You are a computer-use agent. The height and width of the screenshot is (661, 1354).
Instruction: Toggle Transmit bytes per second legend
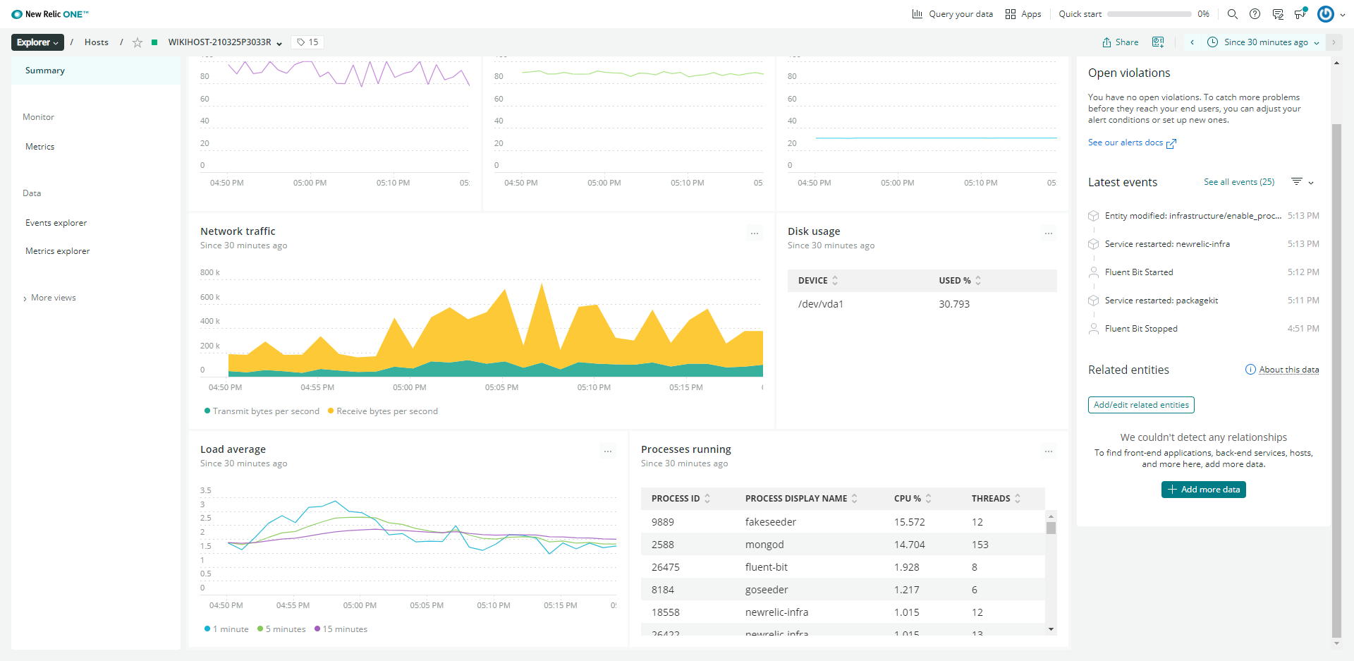pos(262,411)
